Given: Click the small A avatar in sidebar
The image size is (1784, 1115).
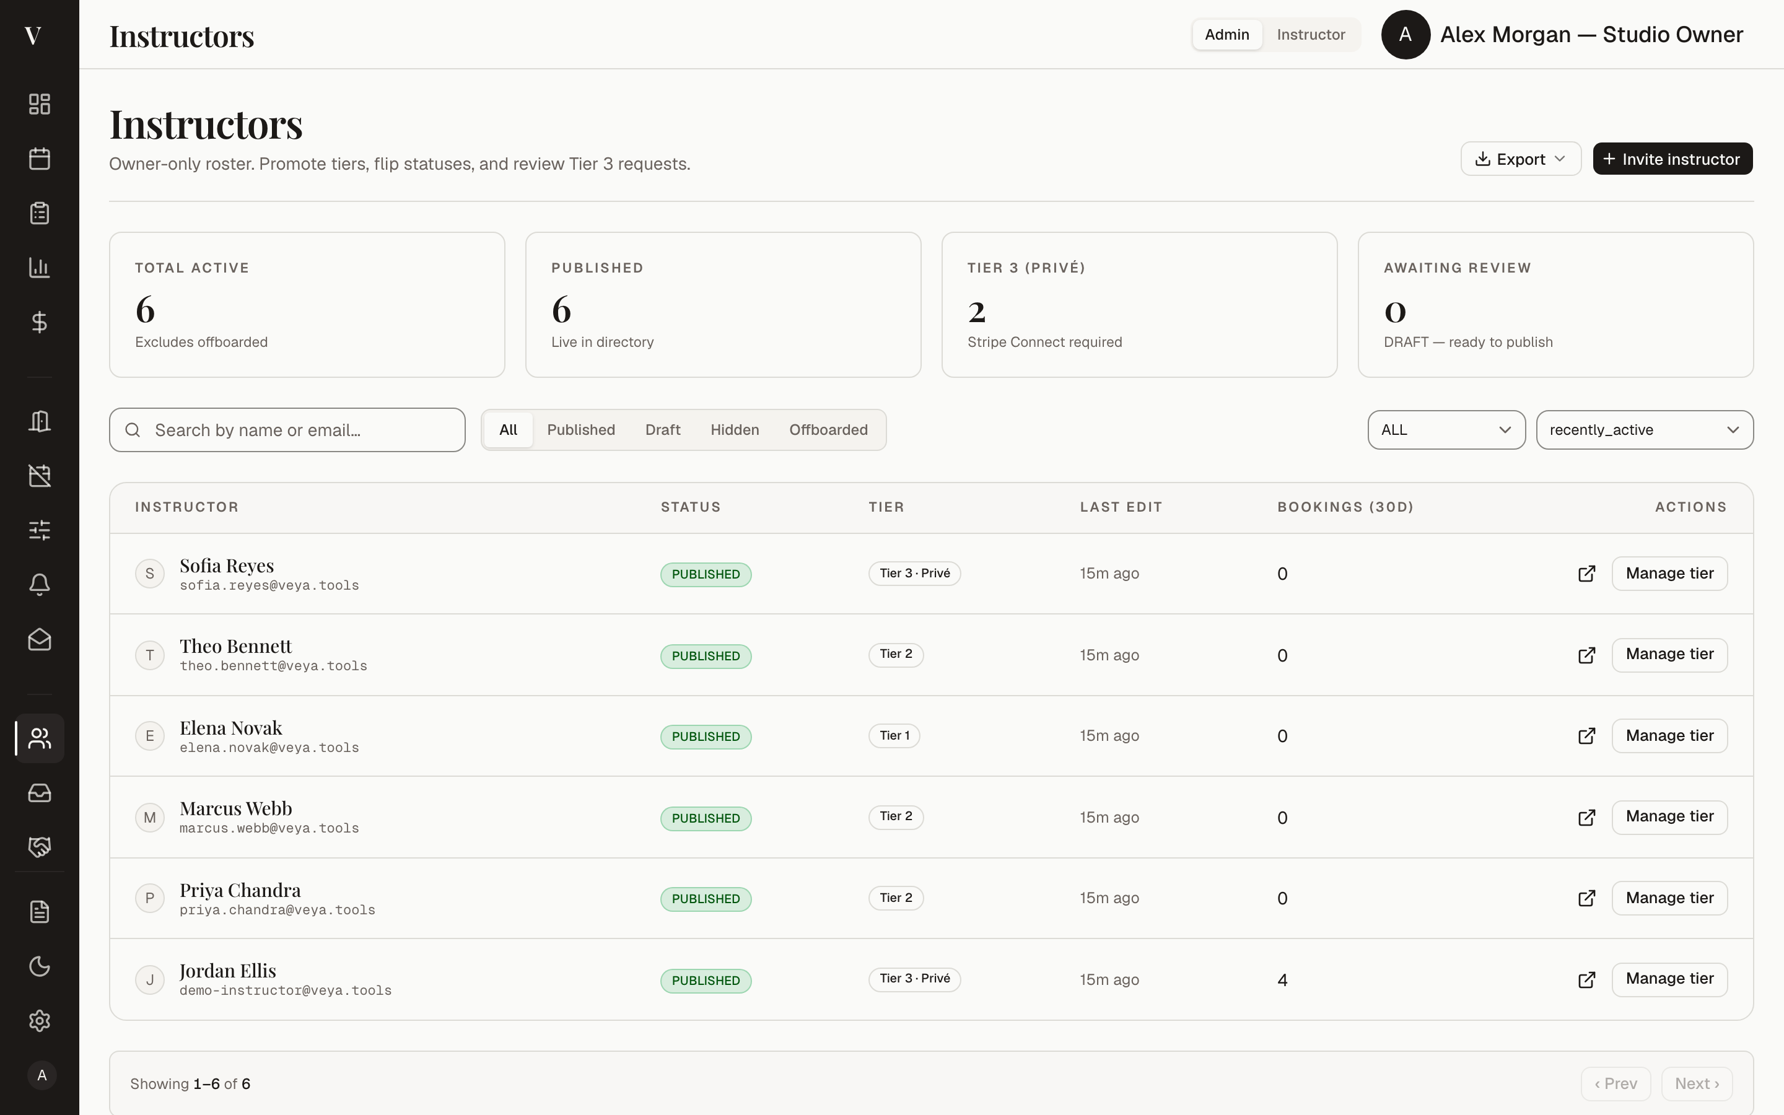Looking at the screenshot, I should [42, 1075].
